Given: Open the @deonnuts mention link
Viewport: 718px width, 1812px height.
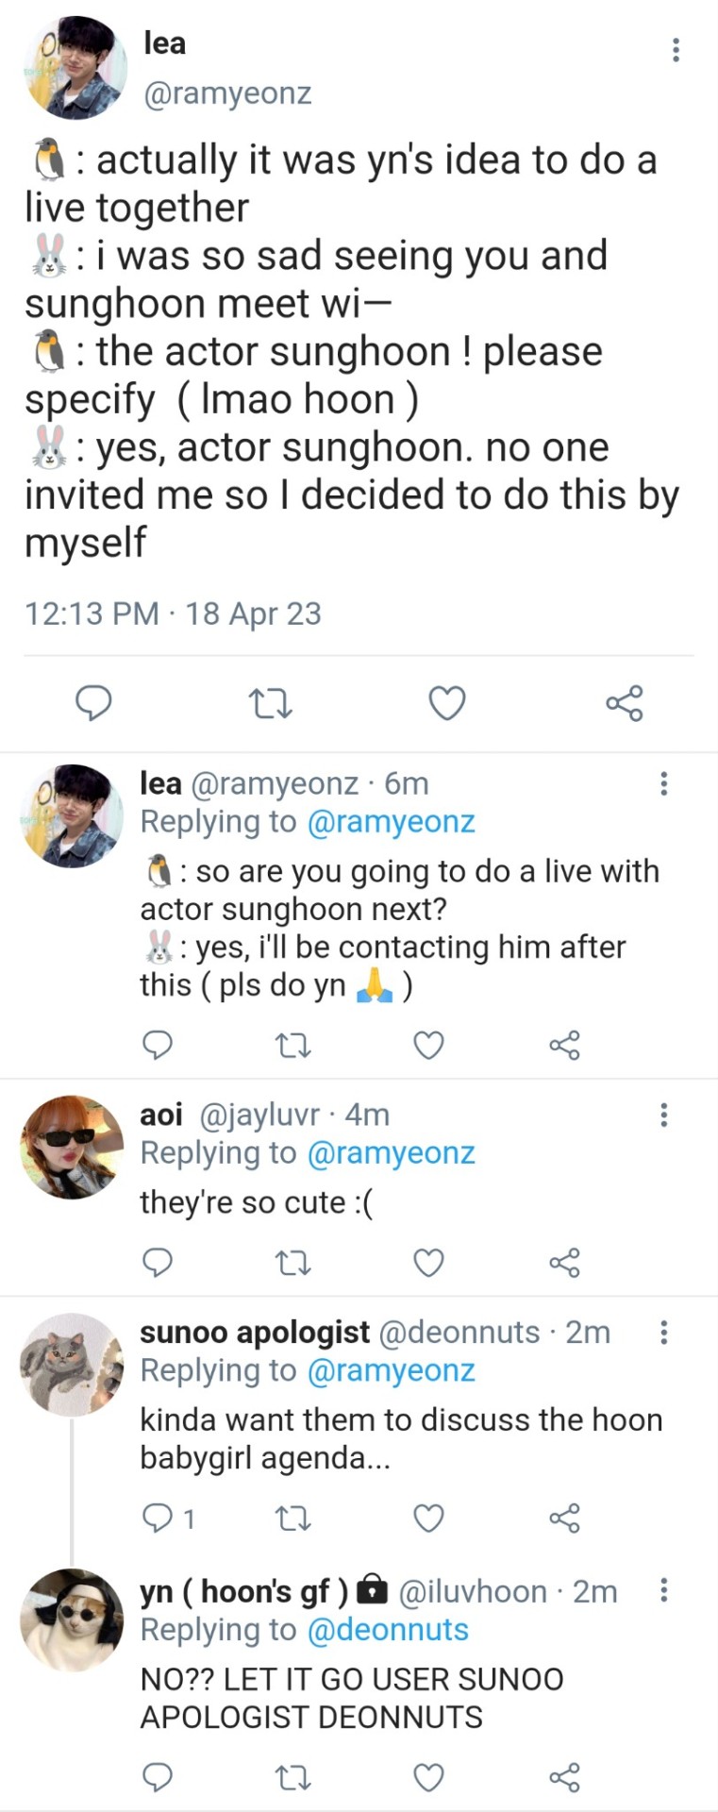Looking at the screenshot, I should coord(387,1630).
